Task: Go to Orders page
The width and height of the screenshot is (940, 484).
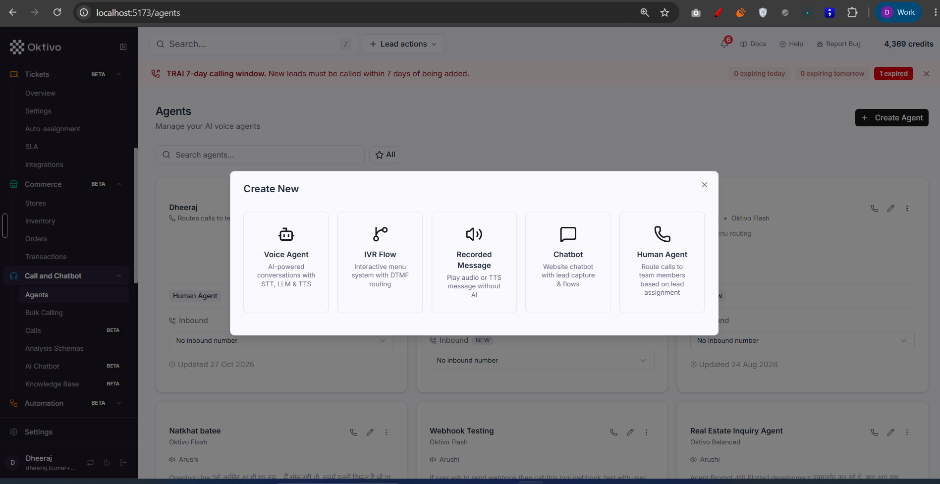Action: [x=36, y=239]
